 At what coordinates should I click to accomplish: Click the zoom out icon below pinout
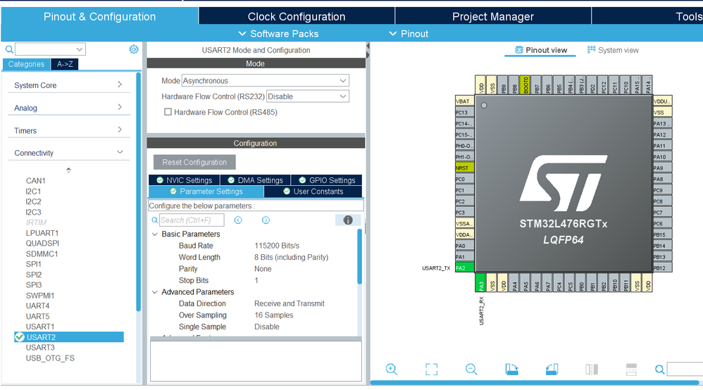[x=471, y=370]
